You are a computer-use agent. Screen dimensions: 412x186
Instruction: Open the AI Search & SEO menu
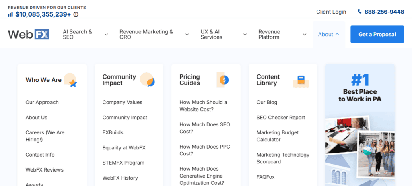[78, 35]
